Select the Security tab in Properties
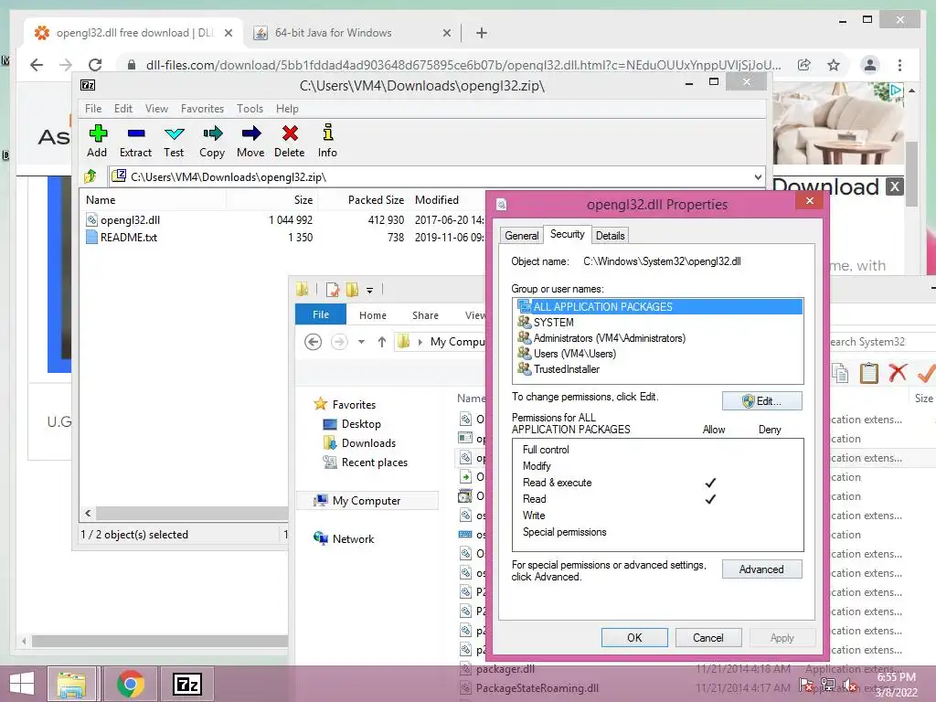The width and height of the screenshot is (936, 702). point(567,234)
